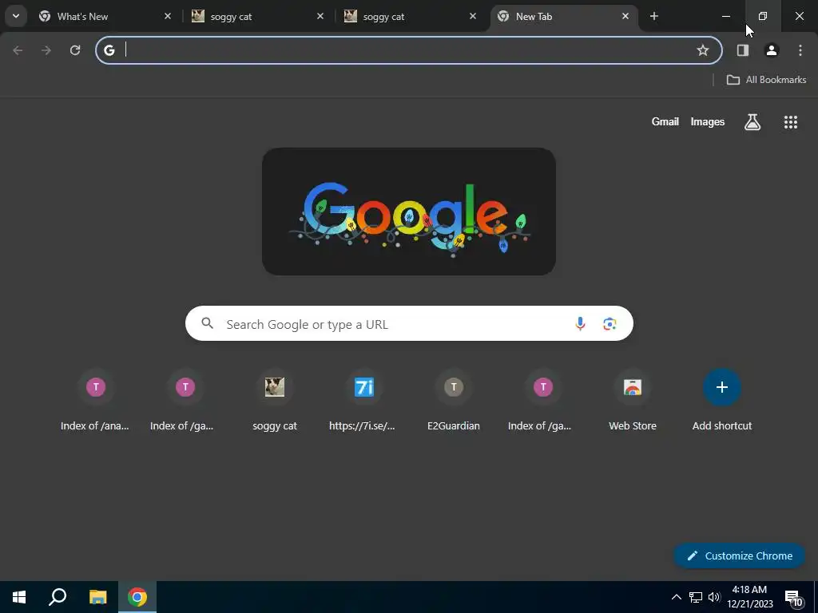Open the Chrome profile menu
This screenshot has height=613, width=818.
[x=772, y=50]
